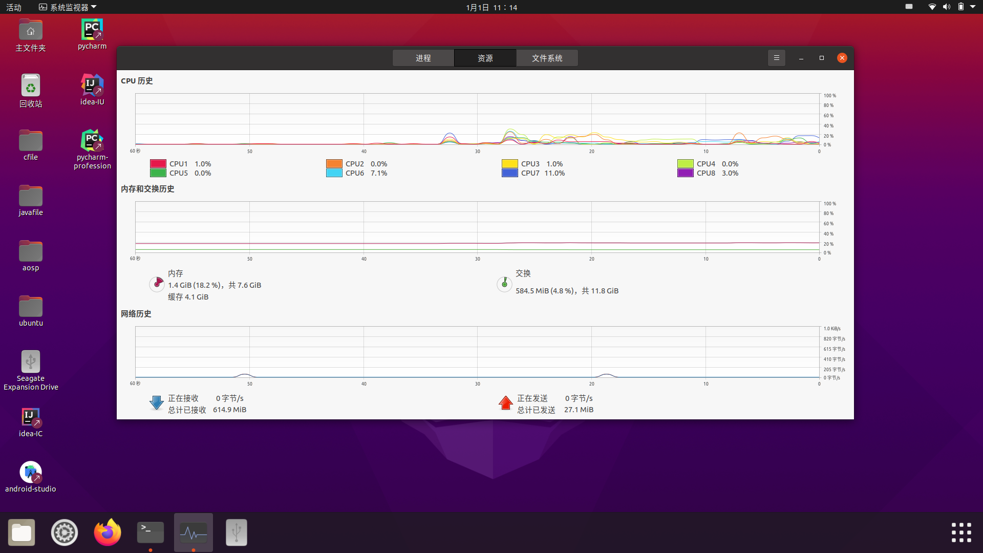
Task: Open the show applications grid
Action: point(961,532)
